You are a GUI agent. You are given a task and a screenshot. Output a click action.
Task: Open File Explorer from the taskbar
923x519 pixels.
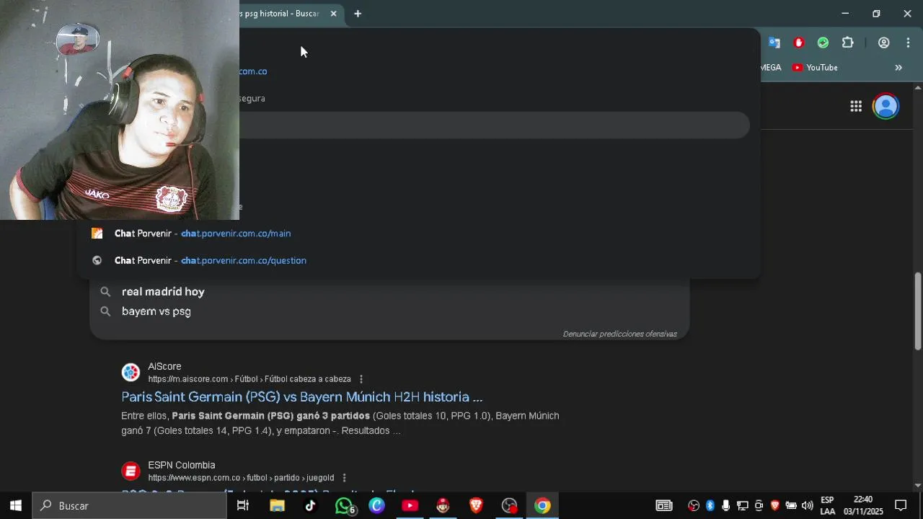[x=277, y=505]
